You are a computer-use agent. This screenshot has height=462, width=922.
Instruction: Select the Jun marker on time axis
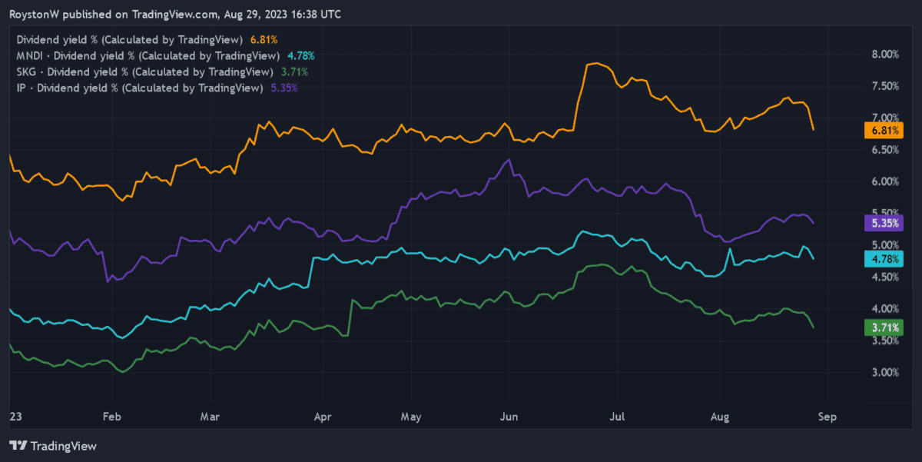point(509,417)
